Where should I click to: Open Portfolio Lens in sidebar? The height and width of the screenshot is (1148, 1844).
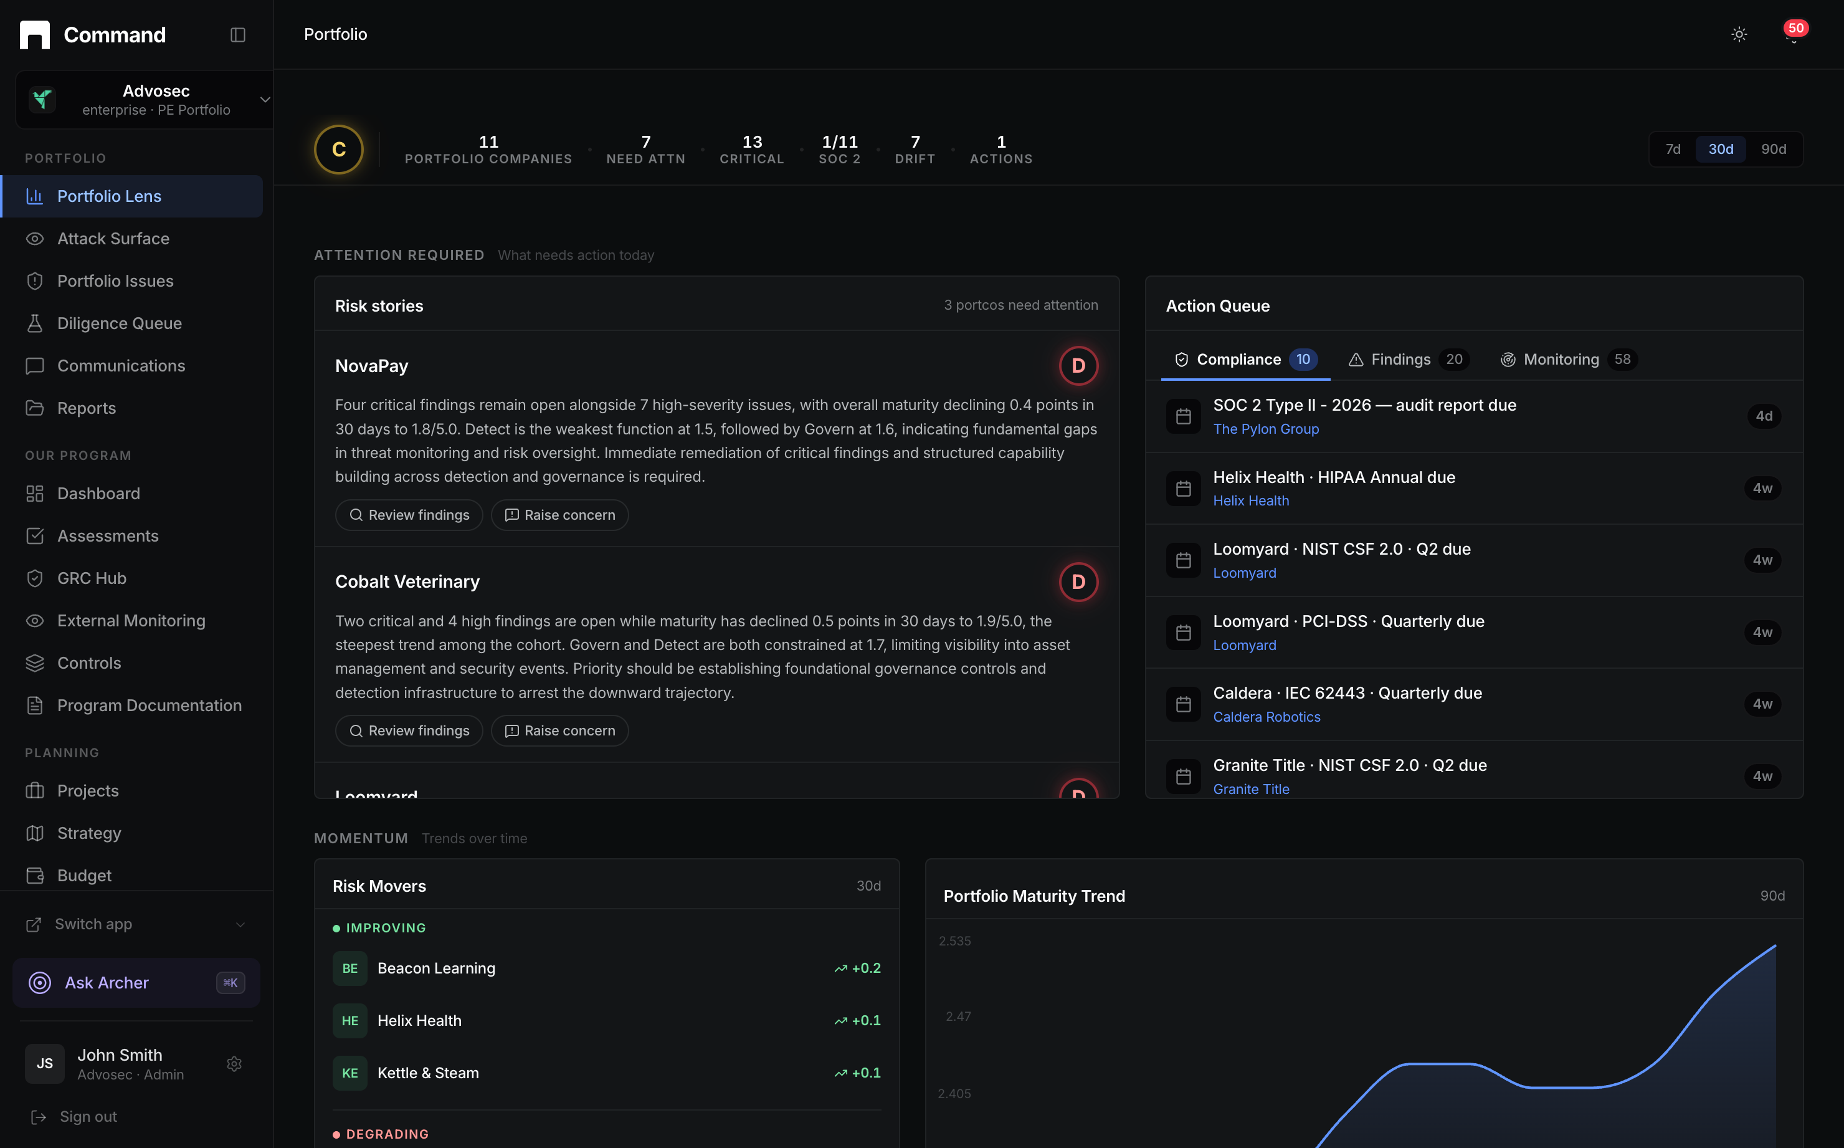tap(133, 197)
